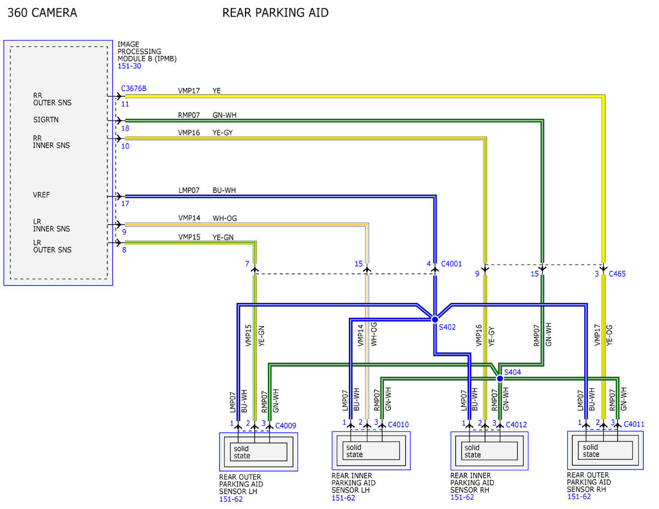Click pin number 11 at C3676B
Image resolution: width=659 pixels, height=509 pixels.
coord(125,103)
